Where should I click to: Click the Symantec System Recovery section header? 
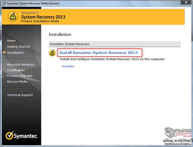pyautogui.click(x=115, y=44)
